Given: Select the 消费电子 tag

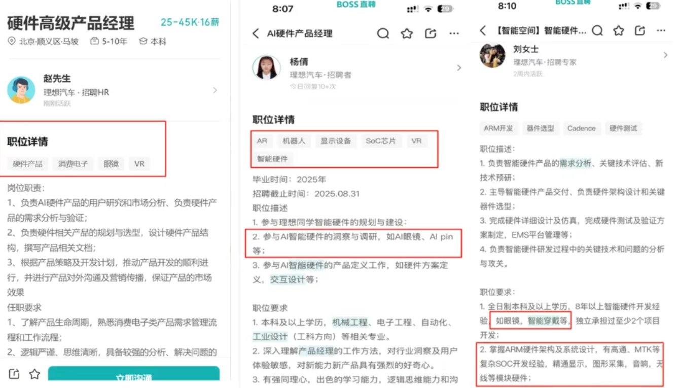Looking at the screenshot, I should [73, 164].
